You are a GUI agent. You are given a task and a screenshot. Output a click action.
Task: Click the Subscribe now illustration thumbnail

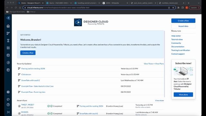pyautogui.click(x=183, y=71)
